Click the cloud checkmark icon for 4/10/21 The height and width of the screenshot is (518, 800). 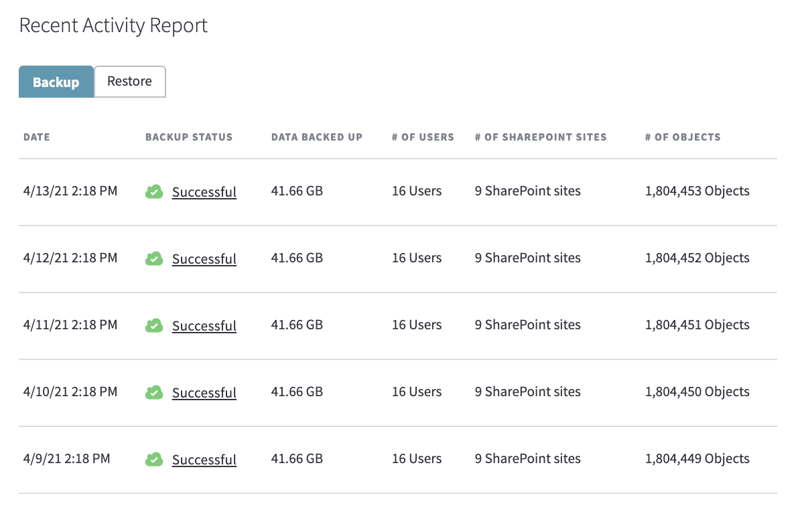point(154,392)
